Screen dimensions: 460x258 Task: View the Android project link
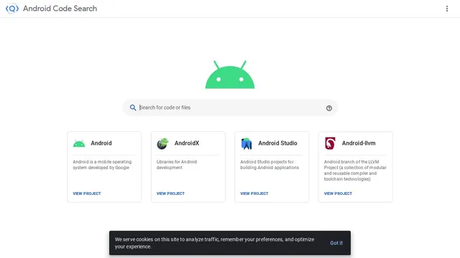(87, 193)
